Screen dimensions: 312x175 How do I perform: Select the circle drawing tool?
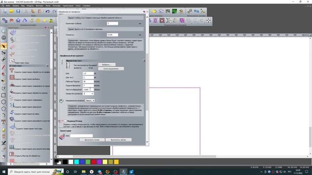(x=3, y=102)
